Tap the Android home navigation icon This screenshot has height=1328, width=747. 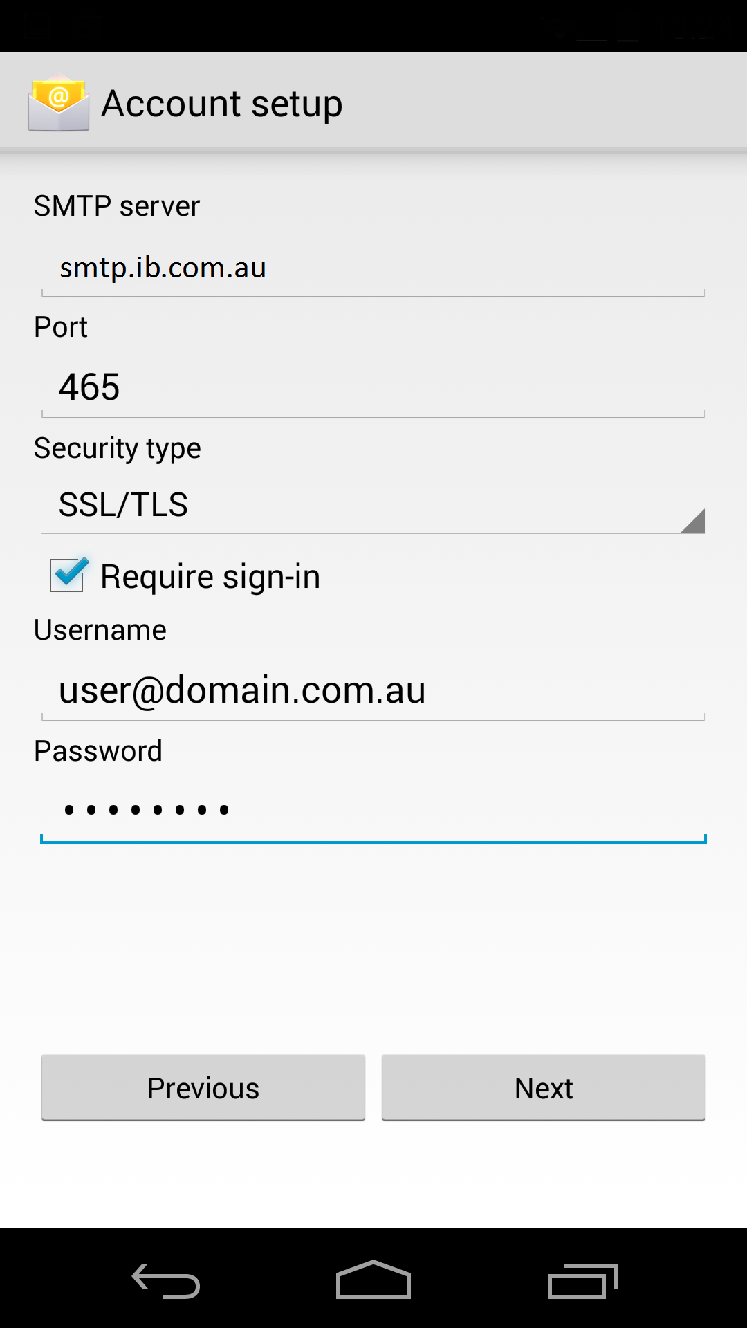[x=373, y=1280]
